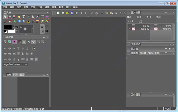Open the 滤镜 menu

(x=47, y=7)
